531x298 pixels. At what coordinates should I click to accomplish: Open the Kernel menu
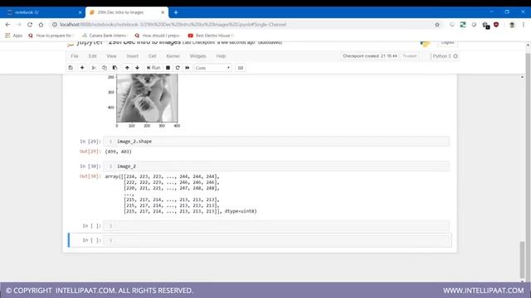point(173,56)
